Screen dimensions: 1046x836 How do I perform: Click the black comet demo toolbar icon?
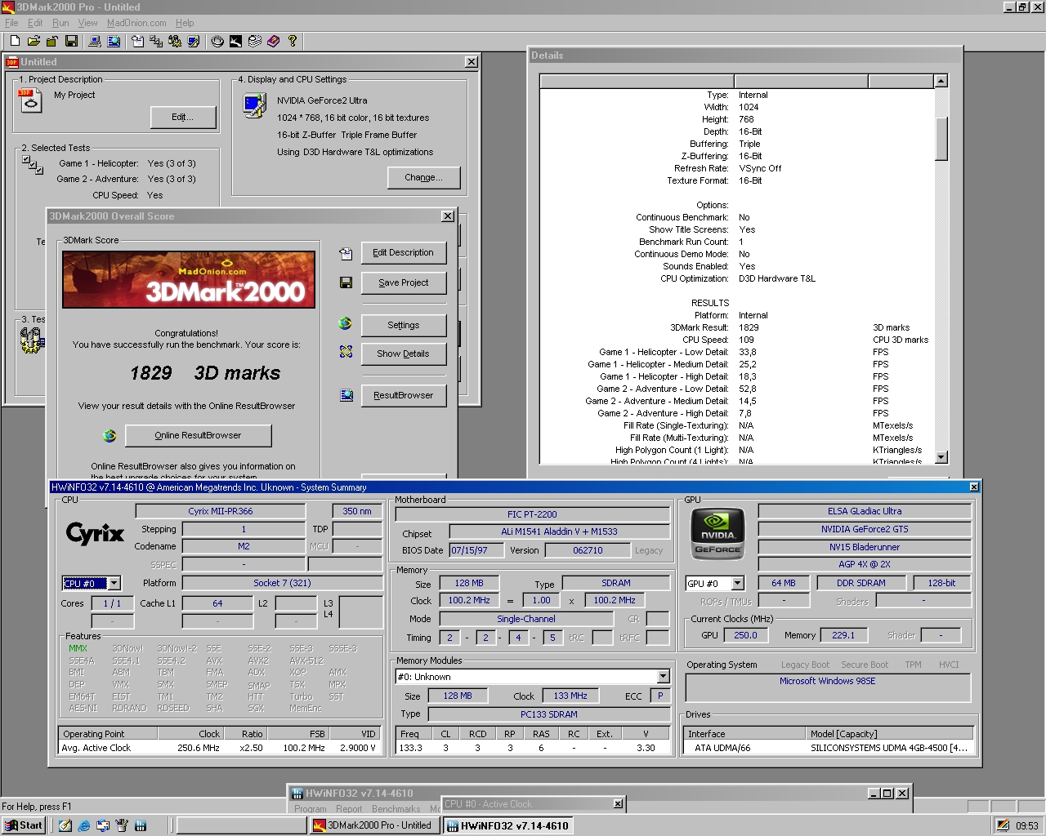[x=235, y=41]
